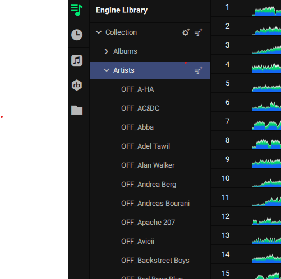Select track row number 15
Viewport: 281px width, 279px height.
225,273
